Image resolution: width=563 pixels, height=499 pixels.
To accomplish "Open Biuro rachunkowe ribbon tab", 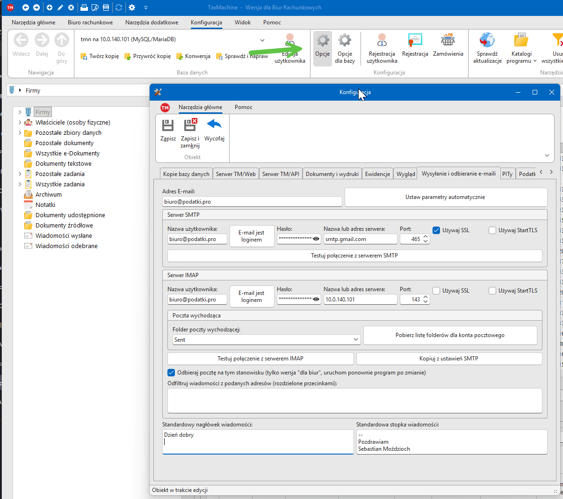I will point(90,22).
